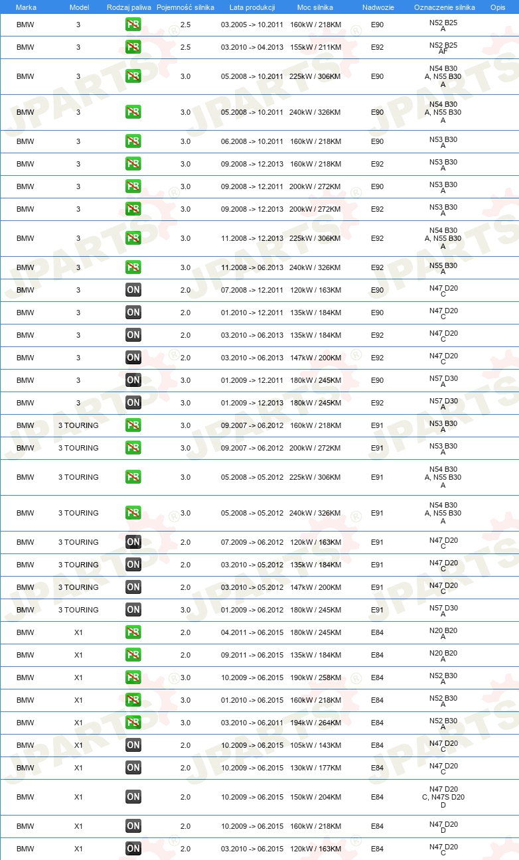Viewport: 519px width, 860px height.
Task: Click the petrol icon in the 11.2008 -> 06.2013 row
Action: click(x=133, y=267)
